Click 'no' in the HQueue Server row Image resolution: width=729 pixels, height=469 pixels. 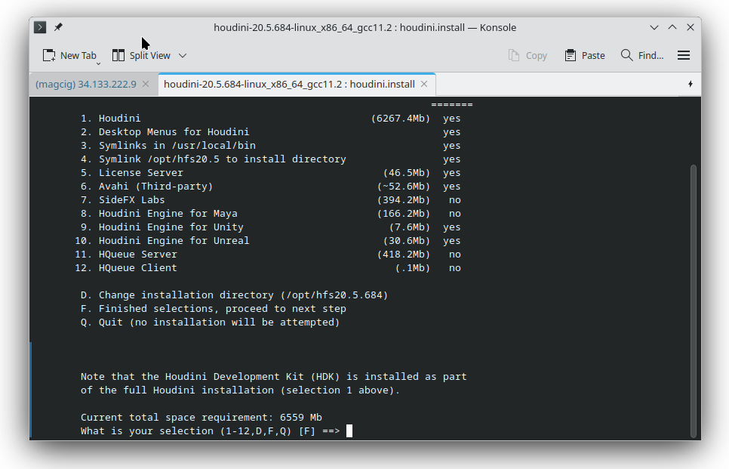coord(455,255)
